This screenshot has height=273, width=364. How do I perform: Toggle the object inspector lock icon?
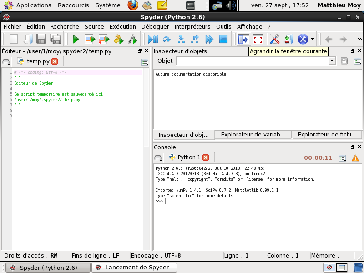point(344,61)
